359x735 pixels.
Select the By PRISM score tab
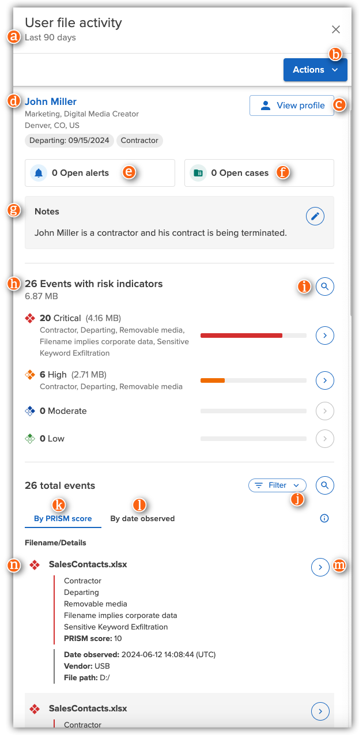coord(63,518)
